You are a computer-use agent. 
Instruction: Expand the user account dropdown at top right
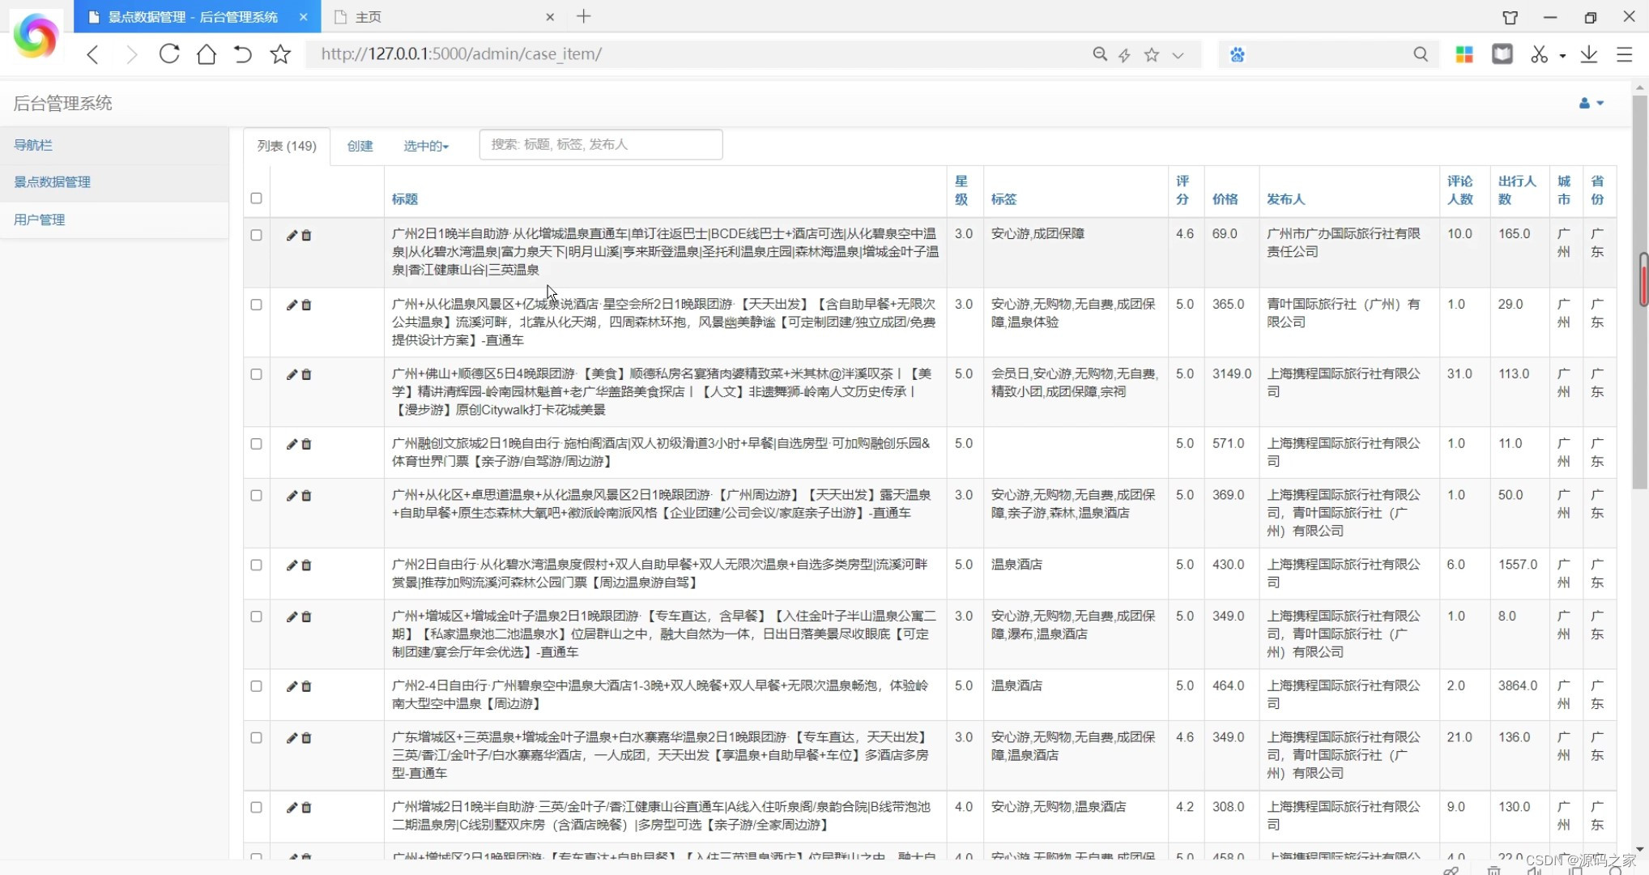click(1591, 103)
